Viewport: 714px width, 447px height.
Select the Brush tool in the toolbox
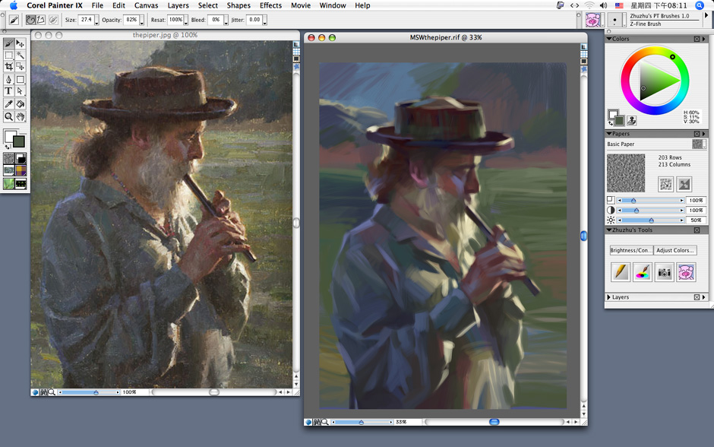click(8, 44)
